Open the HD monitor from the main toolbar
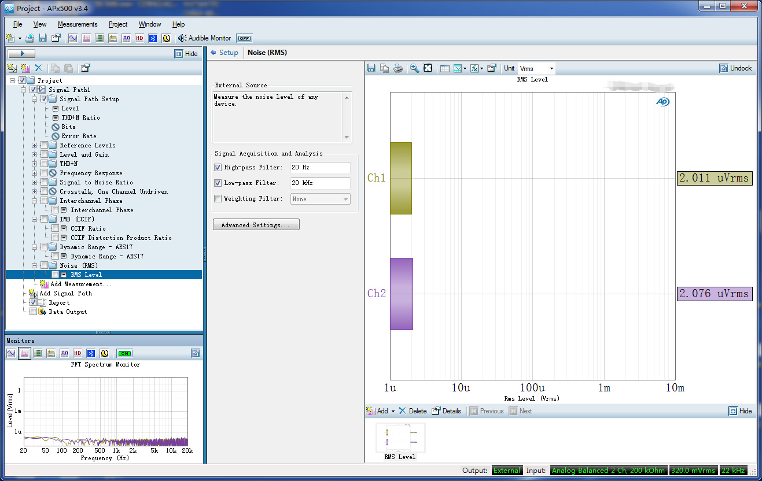This screenshot has height=481, width=762. (139, 38)
